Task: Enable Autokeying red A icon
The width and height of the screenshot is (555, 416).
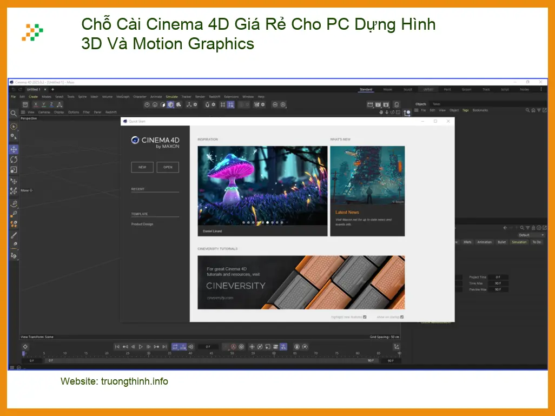Action: tap(233, 347)
